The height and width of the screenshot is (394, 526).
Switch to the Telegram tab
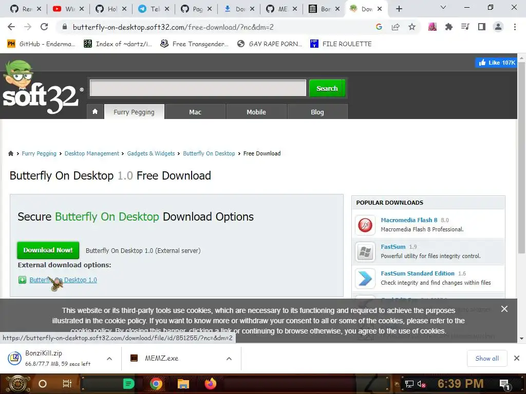tap(153, 9)
